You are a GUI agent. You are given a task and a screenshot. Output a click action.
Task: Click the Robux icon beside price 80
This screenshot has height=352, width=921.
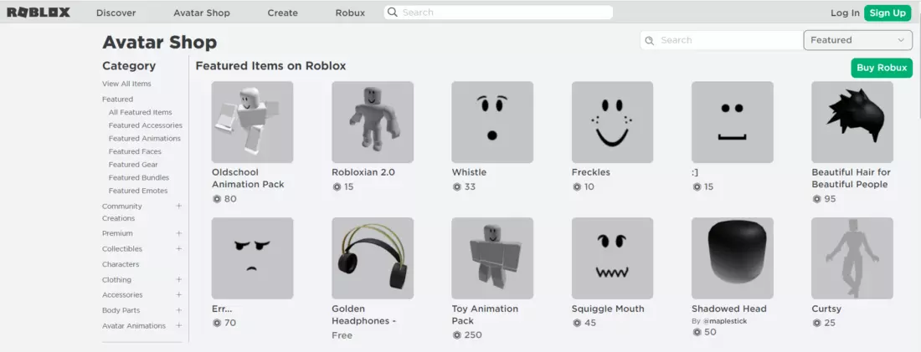[x=217, y=199]
